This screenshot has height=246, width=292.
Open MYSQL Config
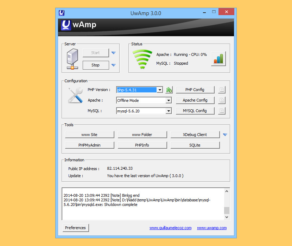point(195,111)
